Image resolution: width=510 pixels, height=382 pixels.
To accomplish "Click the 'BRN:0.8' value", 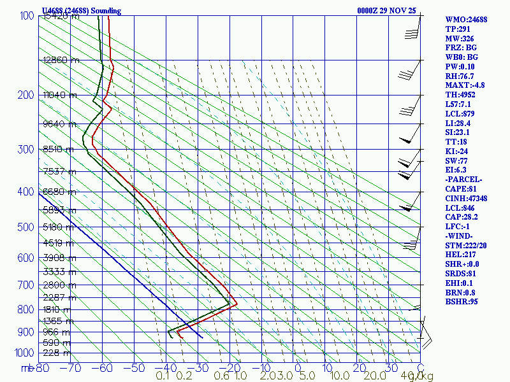I will (460, 293).
